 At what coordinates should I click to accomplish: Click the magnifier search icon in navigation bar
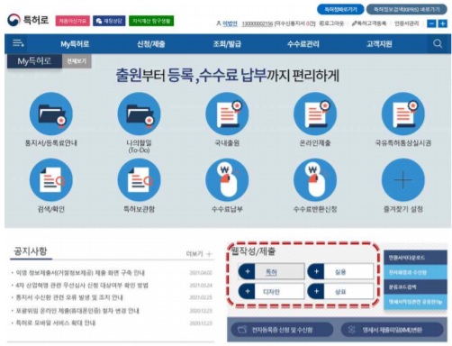(438, 44)
